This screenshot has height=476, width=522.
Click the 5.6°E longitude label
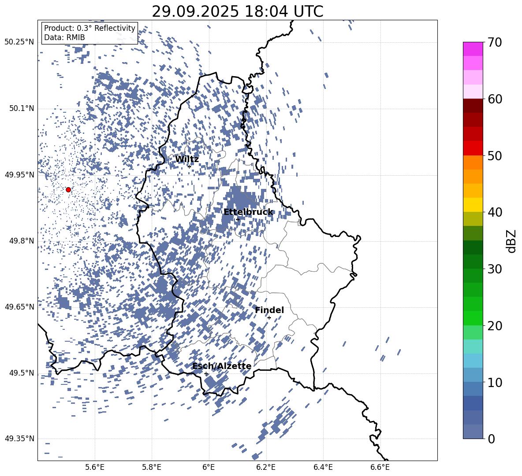point(95,467)
